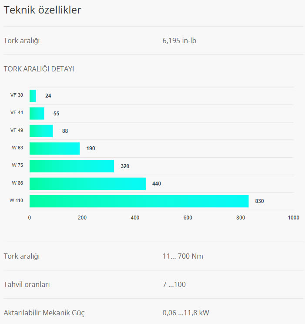Click the W 75 chart bar
Viewport: 305px width, 324px height.
pyautogui.click(x=71, y=166)
